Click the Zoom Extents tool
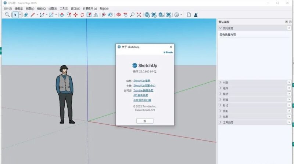Viewport: 294px width, 164px height. (139, 15)
